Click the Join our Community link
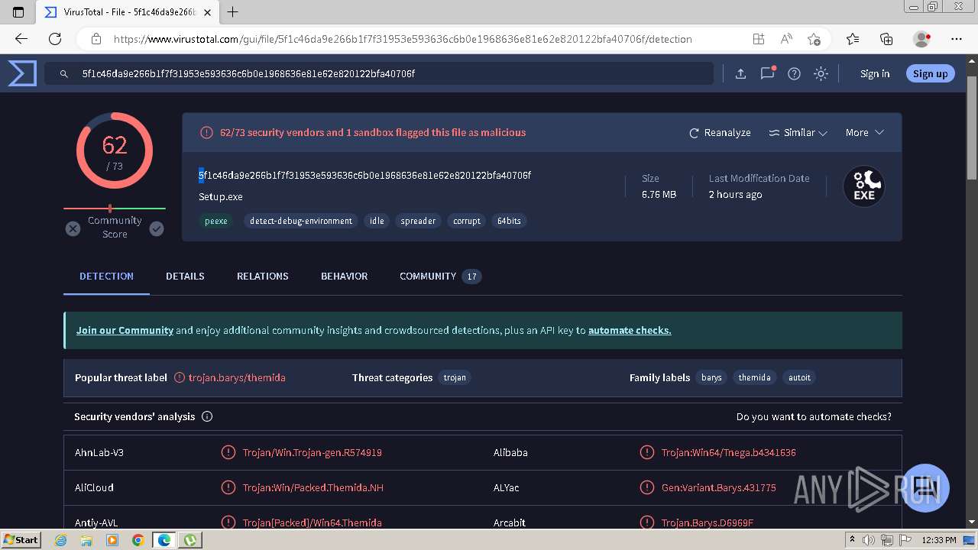The image size is (978, 550). (125, 331)
